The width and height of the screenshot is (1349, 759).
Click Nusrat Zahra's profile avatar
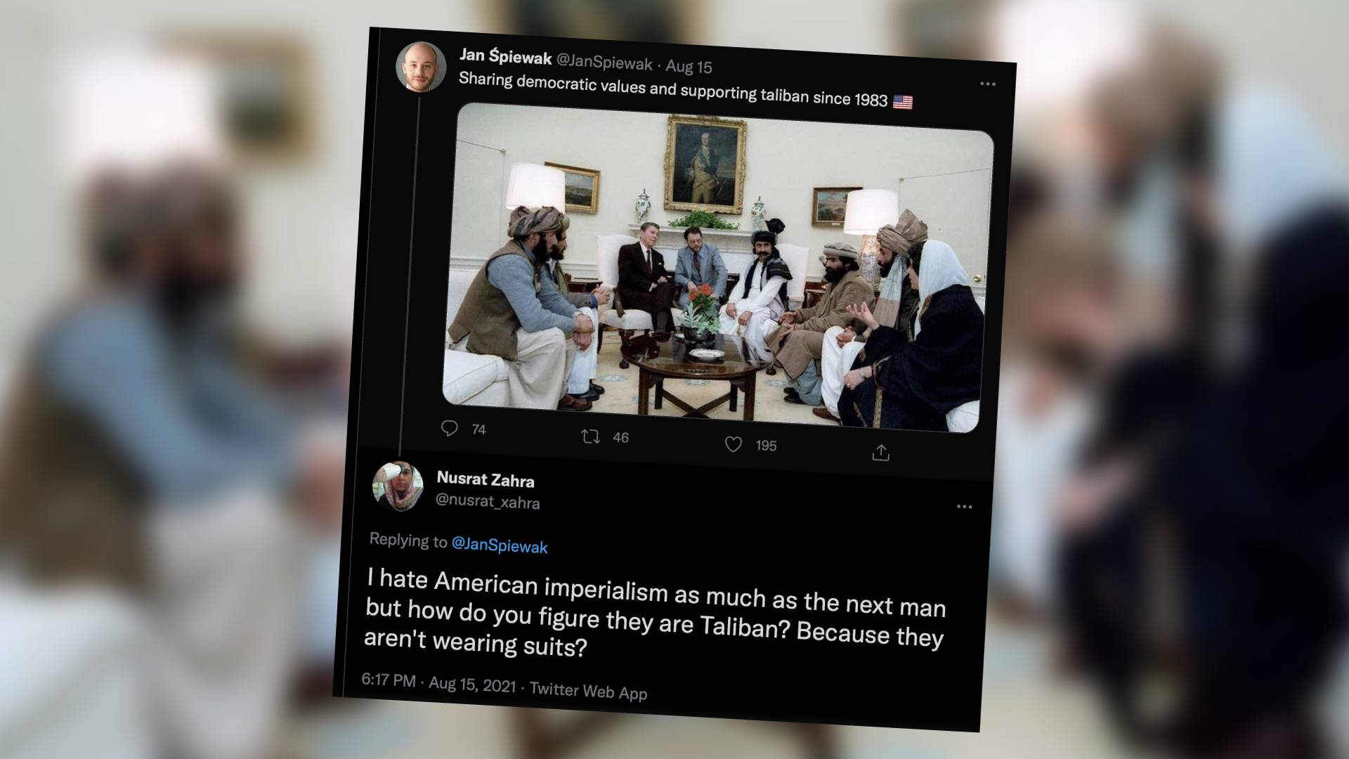click(397, 486)
